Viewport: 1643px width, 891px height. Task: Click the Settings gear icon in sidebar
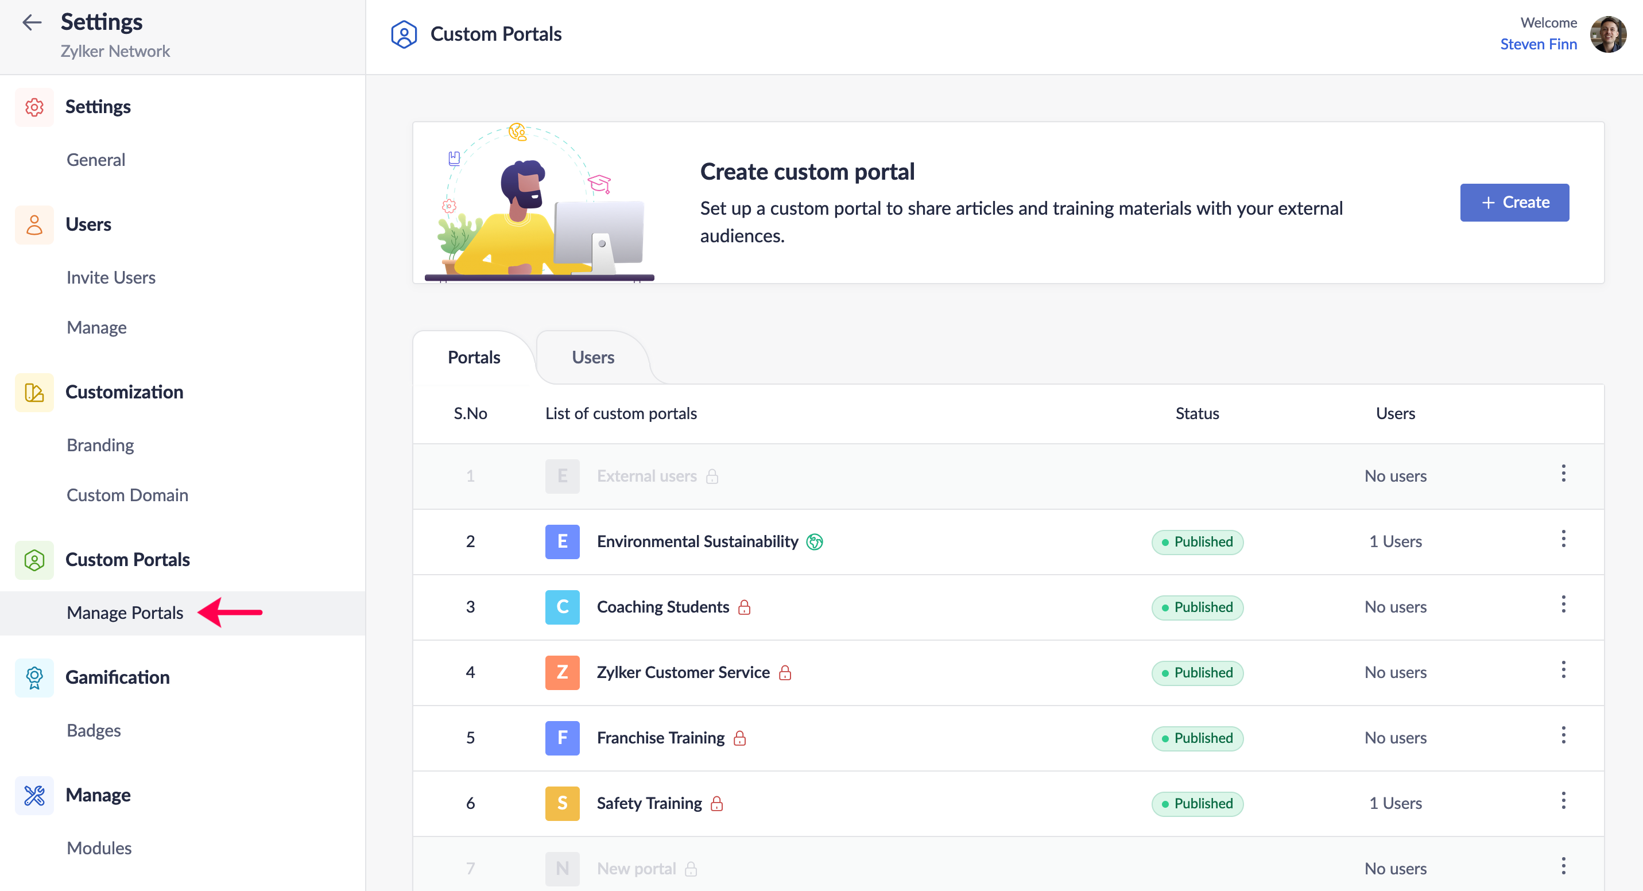pyautogui.click(x=34, y=107)
